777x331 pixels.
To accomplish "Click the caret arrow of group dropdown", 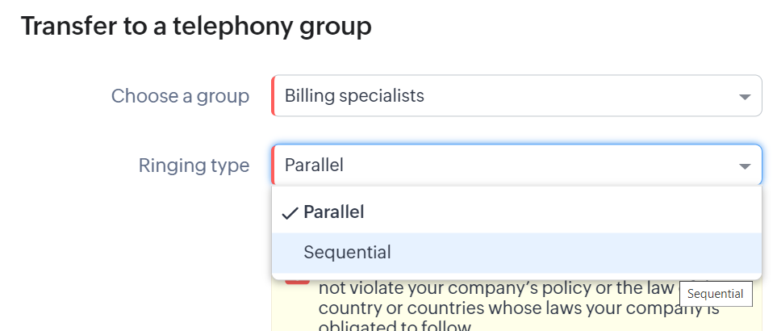I will (x=744, y=97).
